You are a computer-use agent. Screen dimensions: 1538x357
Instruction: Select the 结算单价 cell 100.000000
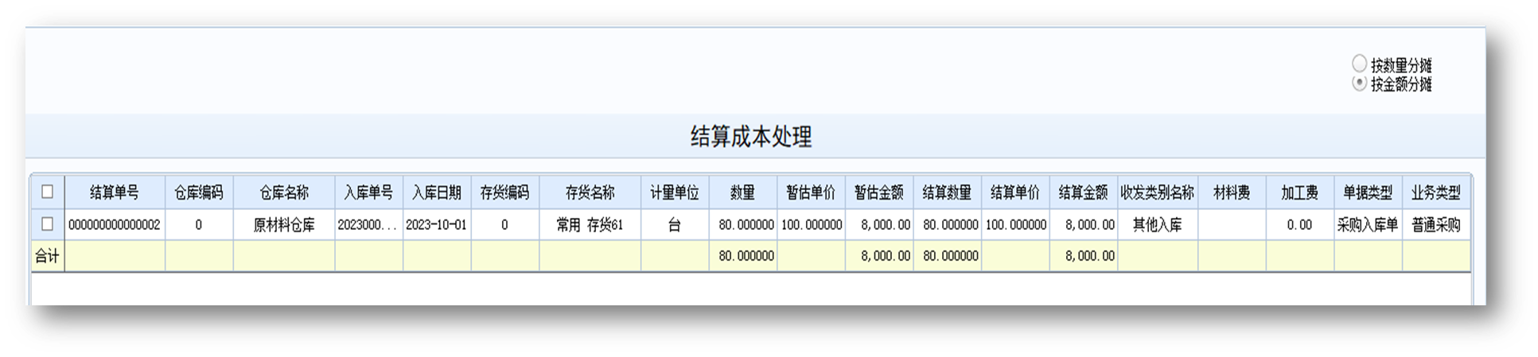[x=1015, y=225]
